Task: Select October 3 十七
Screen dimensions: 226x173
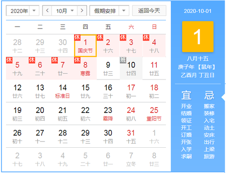Action: [131, 46]
